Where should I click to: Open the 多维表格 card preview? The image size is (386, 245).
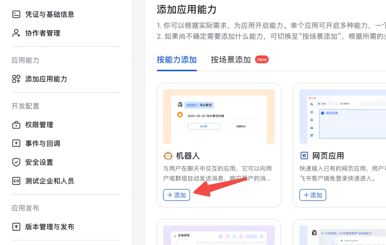[219, 235]
